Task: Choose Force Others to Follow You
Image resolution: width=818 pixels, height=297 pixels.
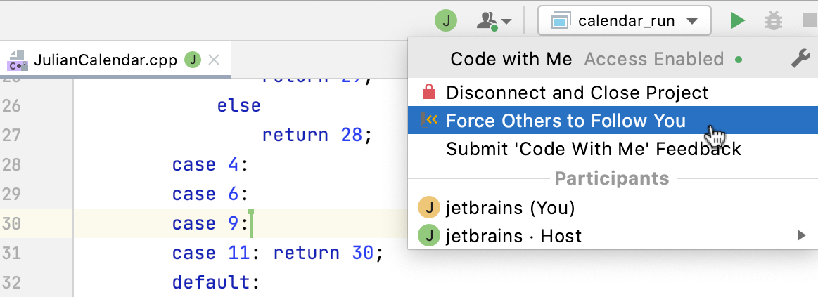Action: 565,121
